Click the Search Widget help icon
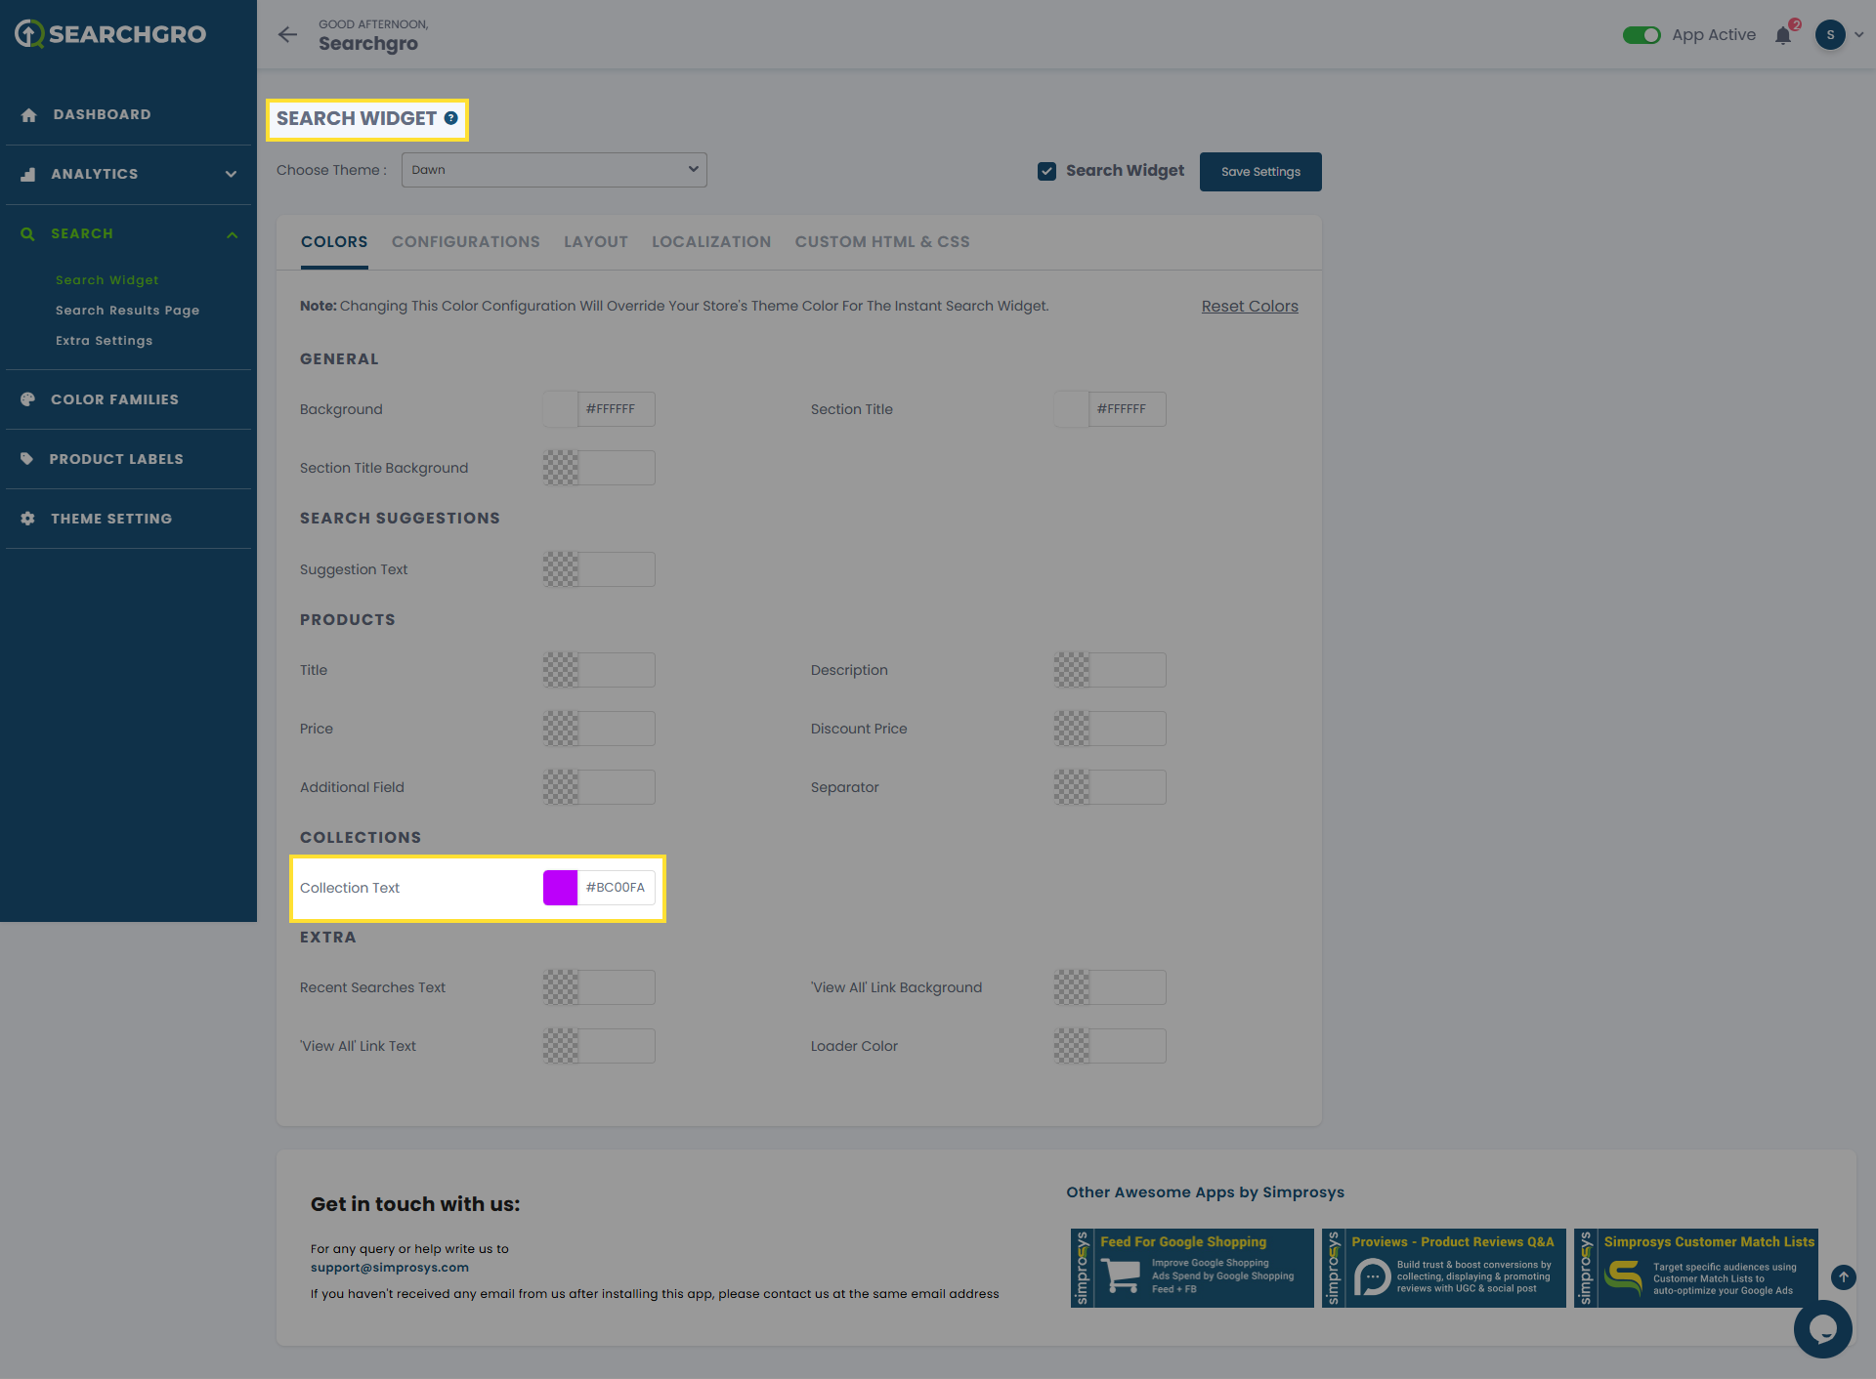This screenshot has height=1379, width=1876. coord(450,118)
